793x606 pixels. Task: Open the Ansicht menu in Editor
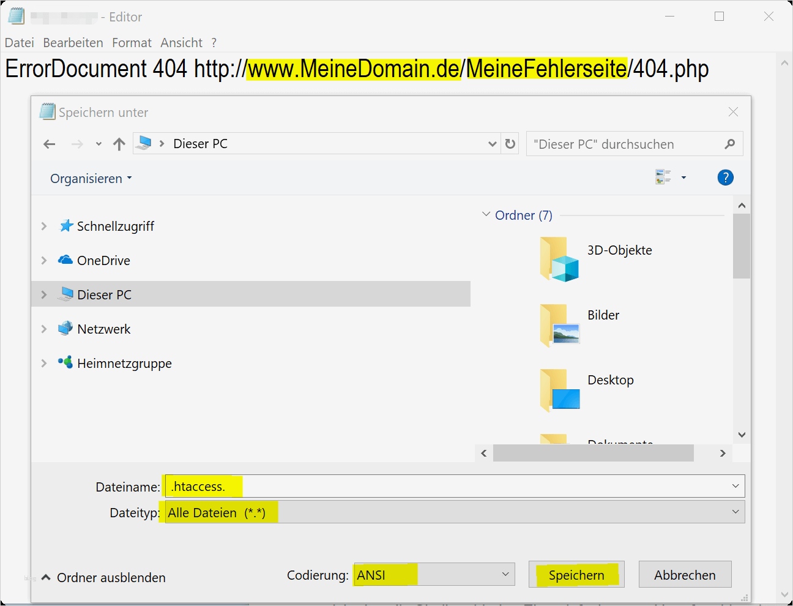[181, 43]
